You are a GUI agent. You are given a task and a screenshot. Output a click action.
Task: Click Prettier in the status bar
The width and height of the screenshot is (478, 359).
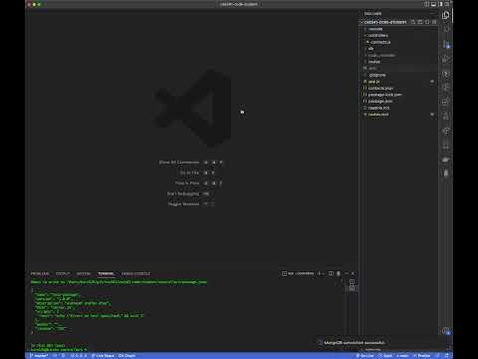421,356
